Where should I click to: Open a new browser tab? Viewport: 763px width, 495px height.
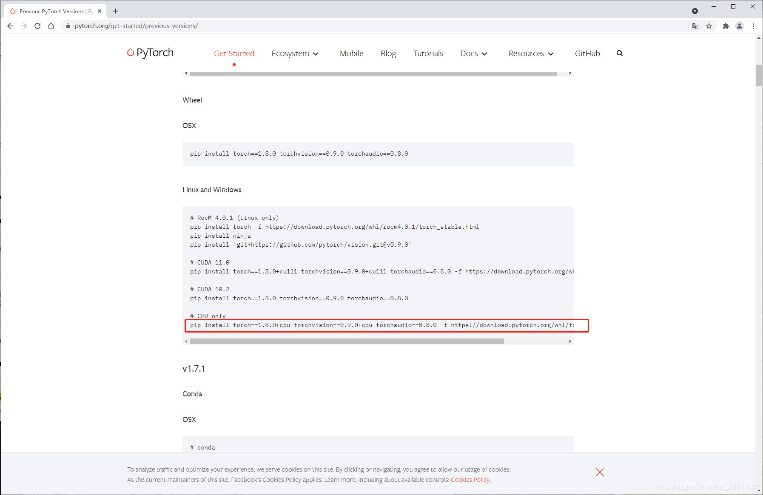coord(116,11)
